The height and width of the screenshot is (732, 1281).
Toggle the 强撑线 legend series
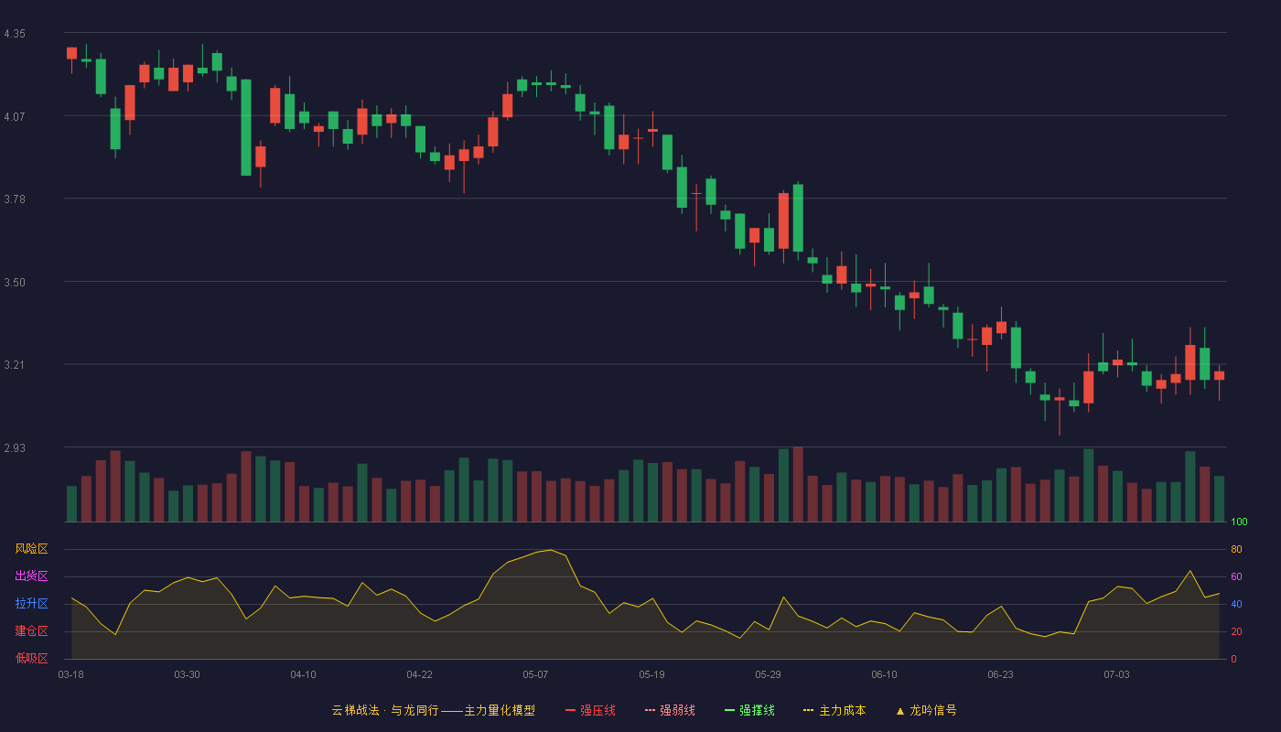(749, 710)
